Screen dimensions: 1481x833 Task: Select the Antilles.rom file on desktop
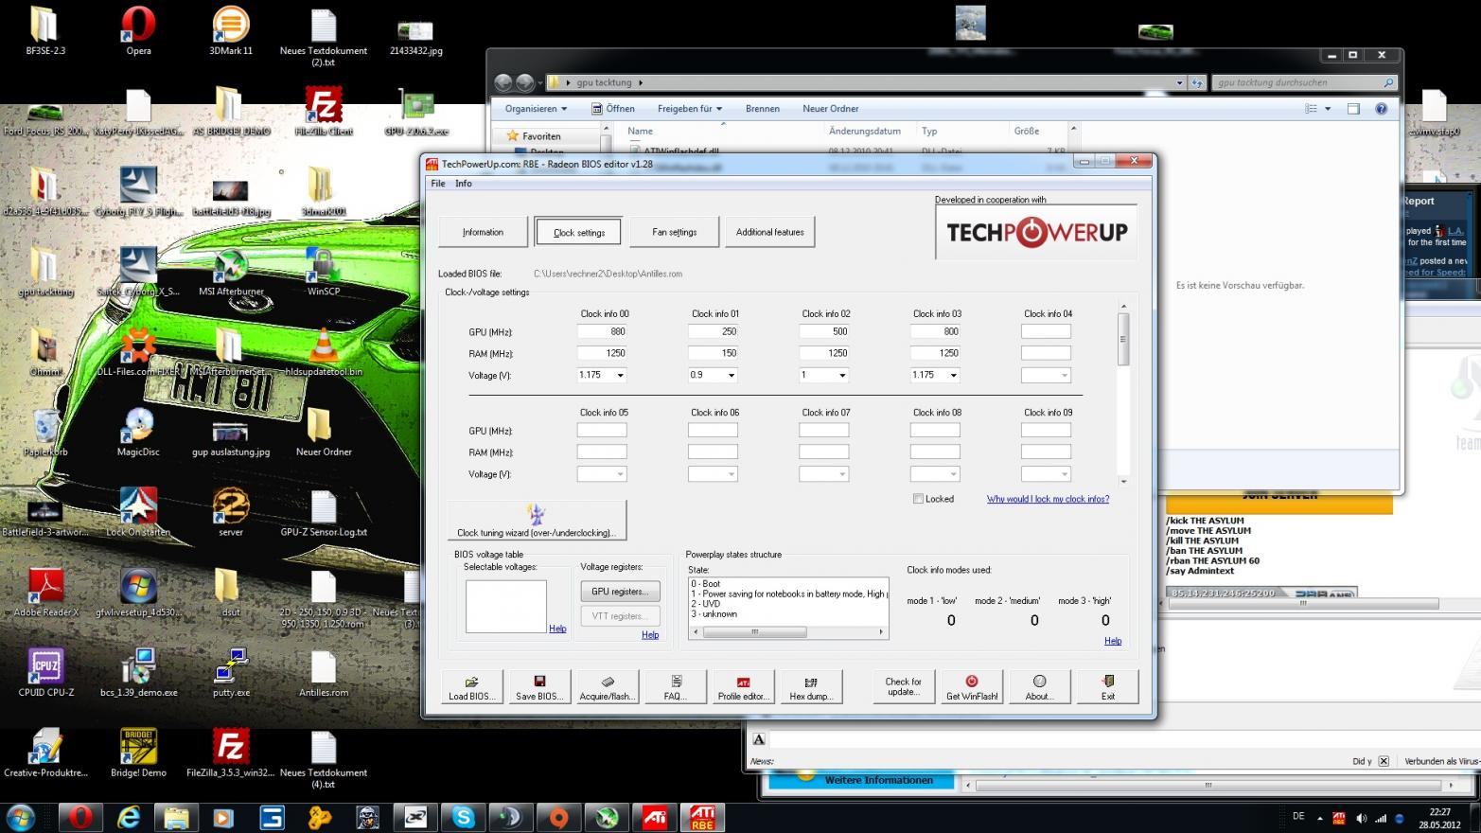324,673
